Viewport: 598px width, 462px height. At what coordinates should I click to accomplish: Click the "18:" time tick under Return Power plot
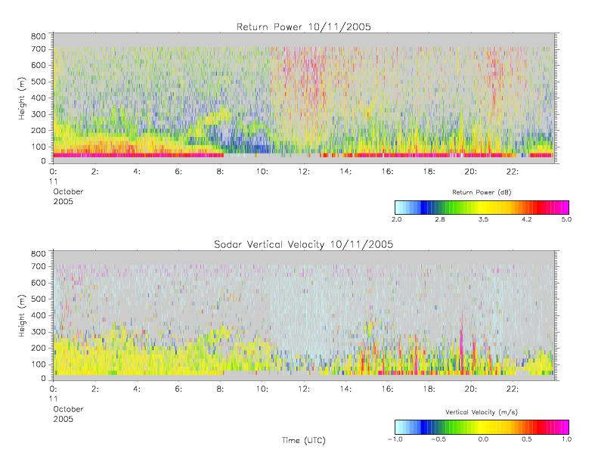coord(429,172)
